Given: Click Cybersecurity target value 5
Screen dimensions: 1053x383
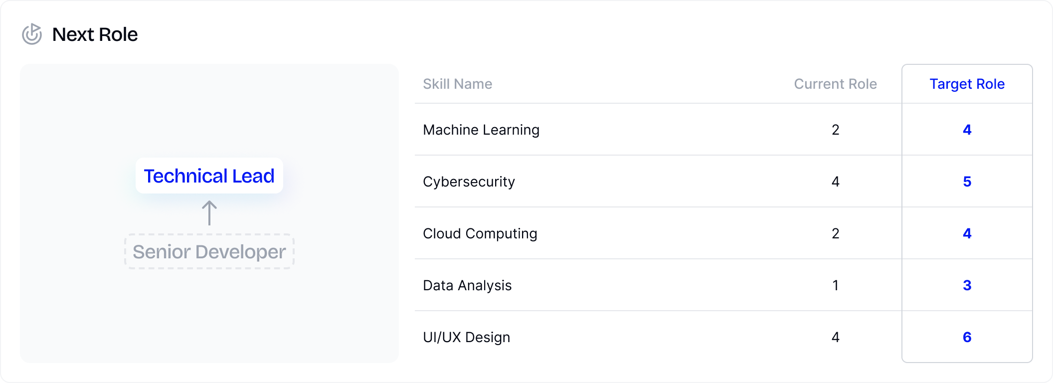Looking at the screenshot, I should coord(967,182).
